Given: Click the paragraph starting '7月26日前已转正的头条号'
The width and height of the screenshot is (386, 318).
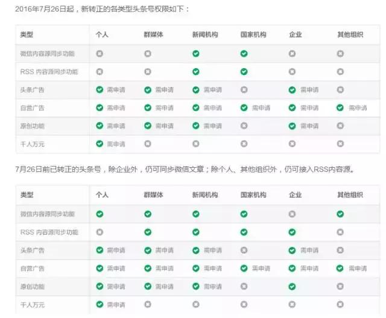Looking at the screenshot, I should [185, 170].
